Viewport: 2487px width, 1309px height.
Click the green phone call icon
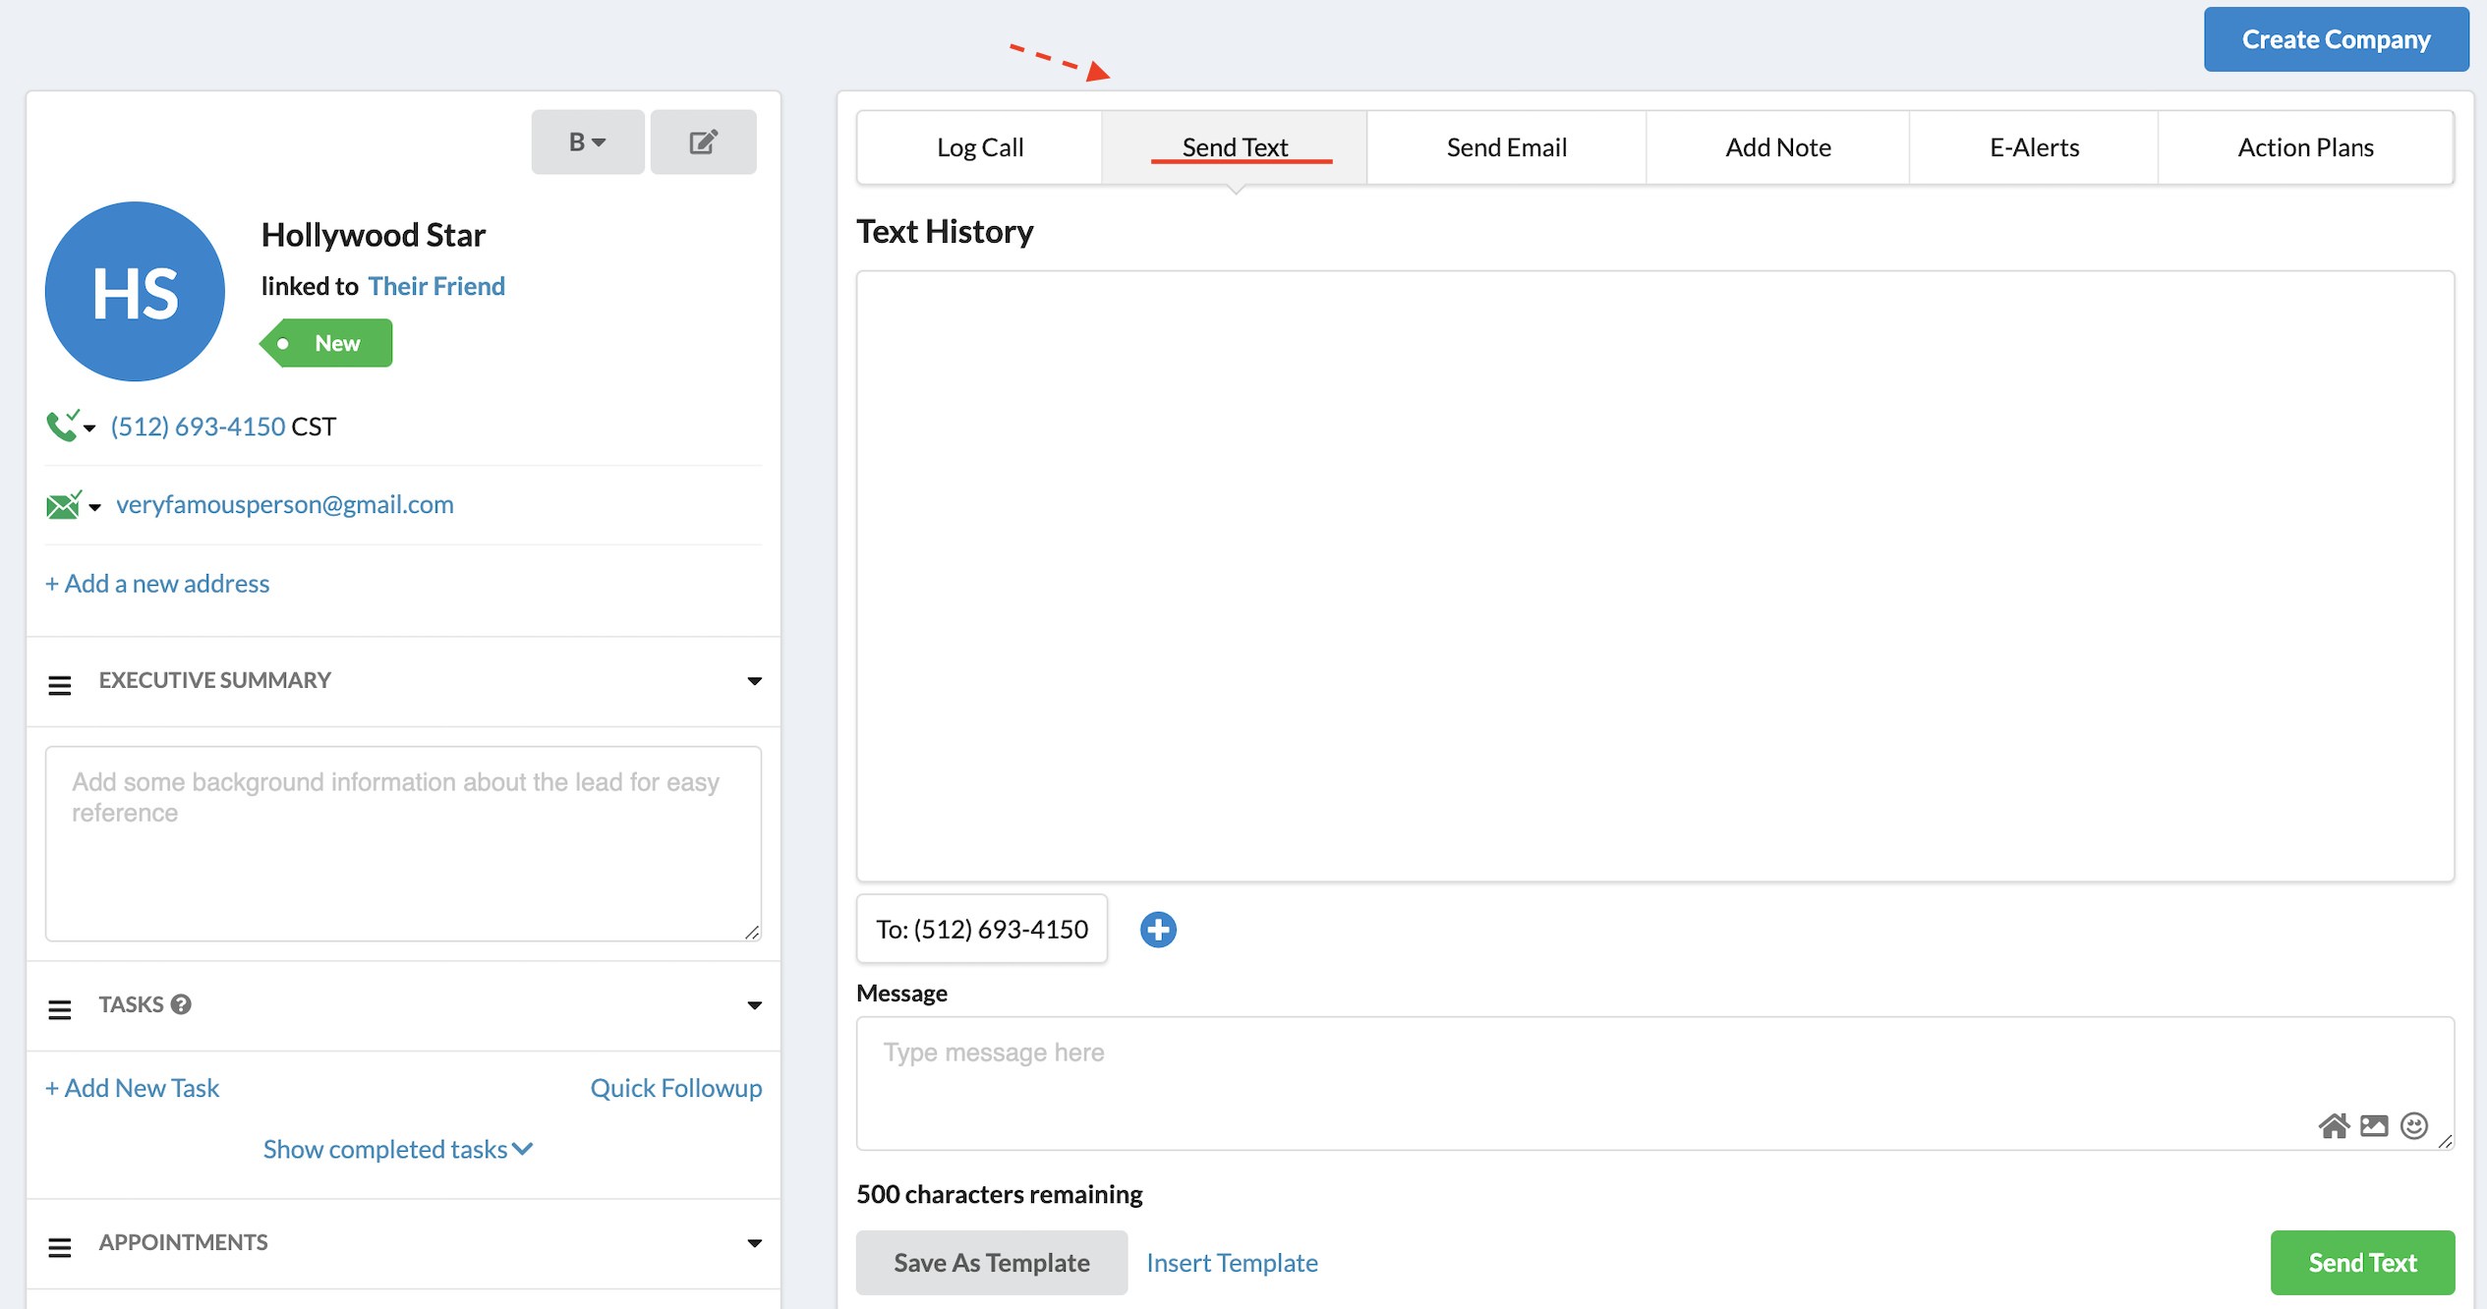coord(62,427)
